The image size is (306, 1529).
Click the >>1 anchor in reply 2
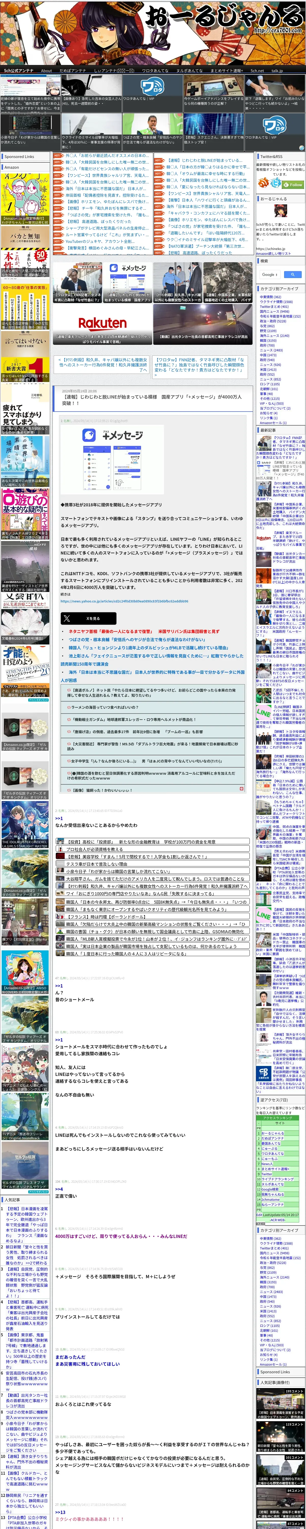[59, 818]
